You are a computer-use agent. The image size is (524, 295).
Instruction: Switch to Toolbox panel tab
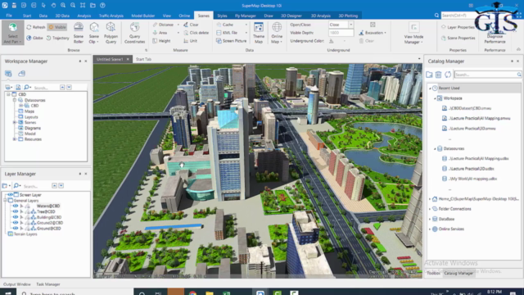tap(433, 273)
